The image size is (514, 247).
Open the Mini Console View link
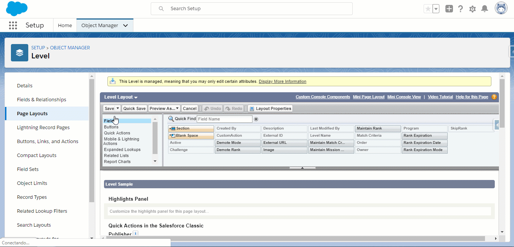pyautogui.click(x=404, y=97)
